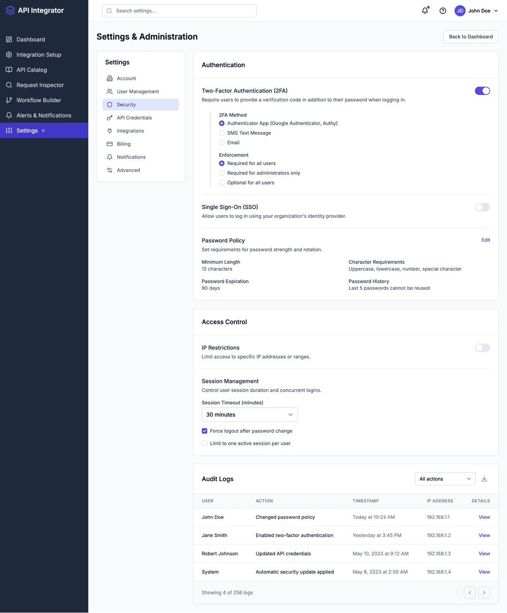
Task: Download audit logs via the export icon
Action: point(484,479)
